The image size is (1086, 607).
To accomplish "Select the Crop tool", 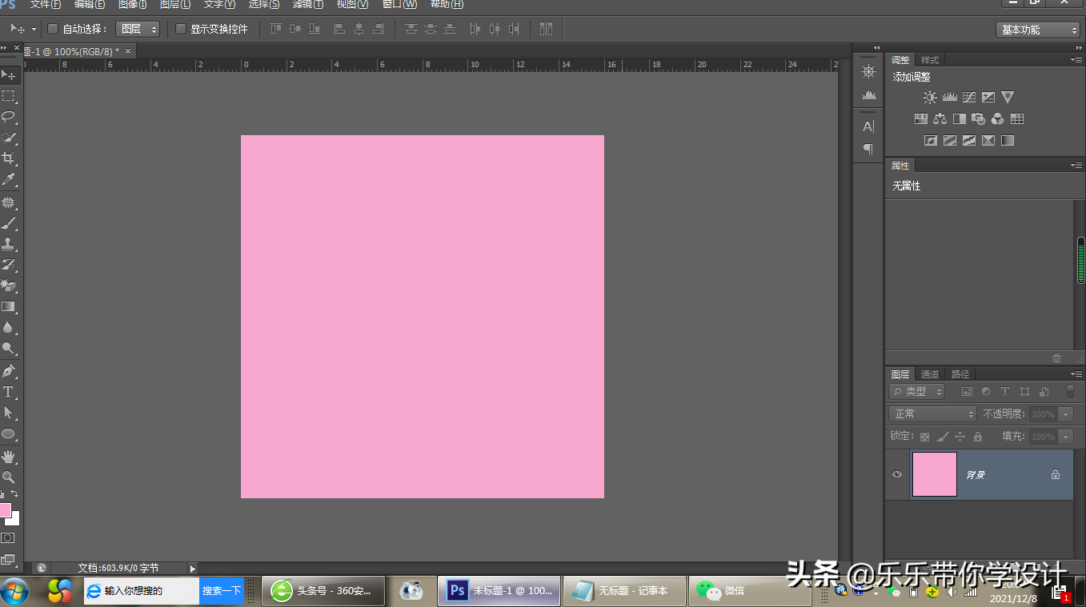I will click(9, 158).
